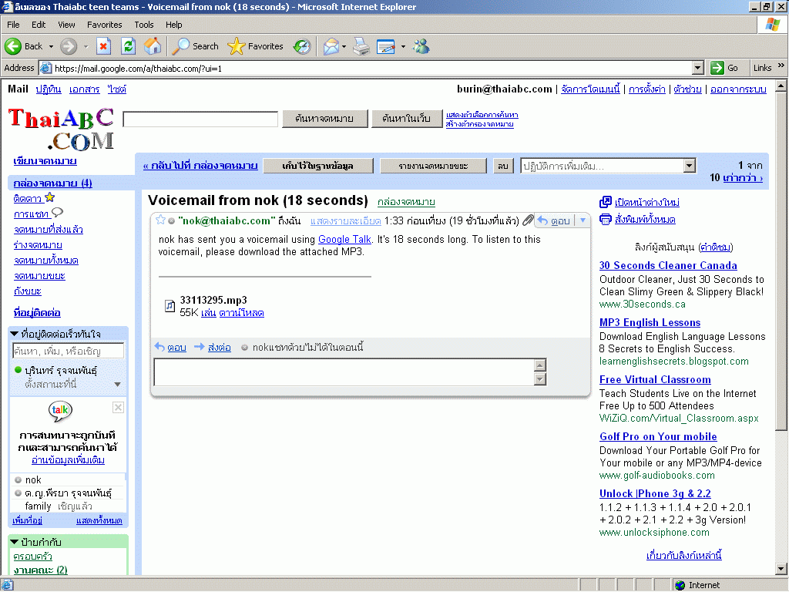The height and width of the screenshot is (592, 789).
Task: Expand the address bar dropdown
Action: point(697,68)
